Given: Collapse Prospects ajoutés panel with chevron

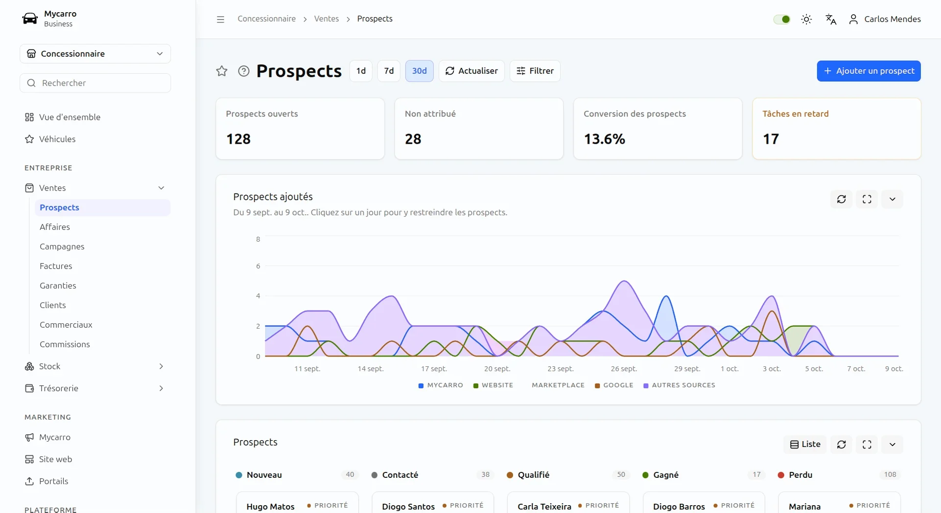Looking at the screenshot, I should point(892,199).
